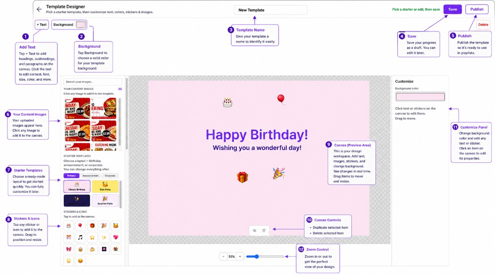Open the Customize panel background color swatch
Image resolution: width=495 pixels, height=275 pixels.
pos(420,97)
